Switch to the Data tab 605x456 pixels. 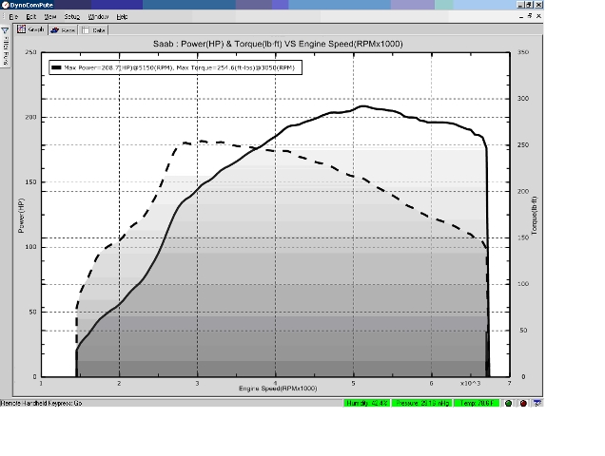[93, 29]
